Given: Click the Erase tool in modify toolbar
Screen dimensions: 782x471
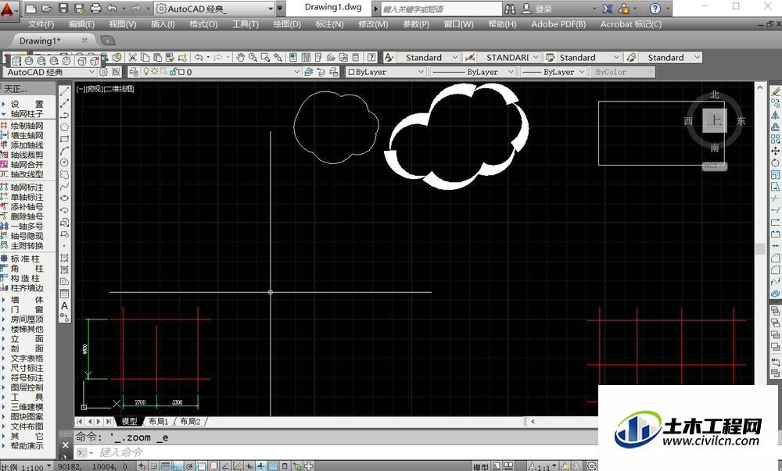Looking at the screenshot, I should pos(776,91).
